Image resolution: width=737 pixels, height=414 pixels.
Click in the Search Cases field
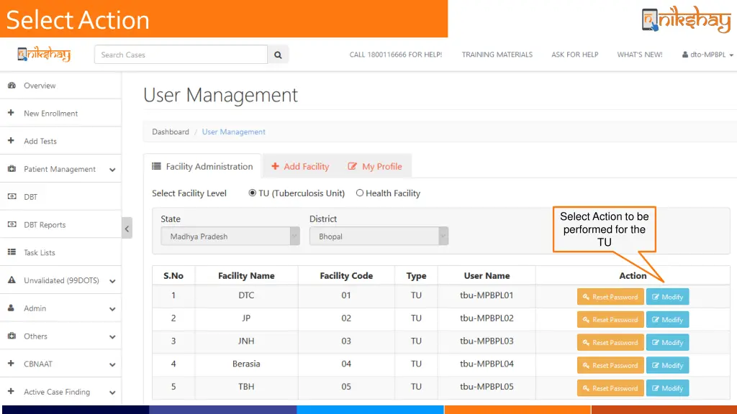(180, 55)
